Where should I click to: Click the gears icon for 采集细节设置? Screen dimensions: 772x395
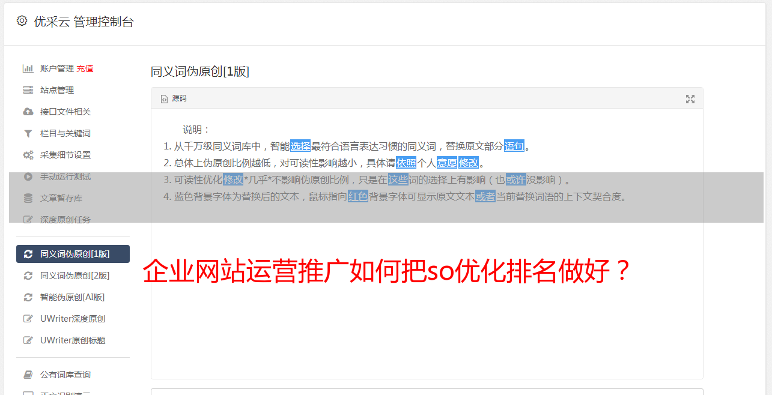28,155
